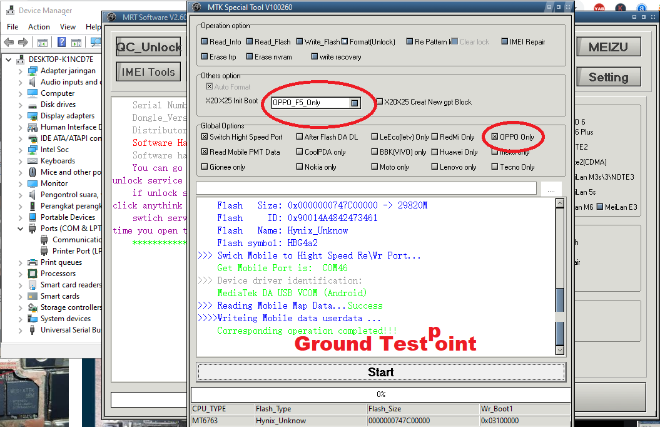The image size is (660, 427).
Task: Open the Action menu in Device Manager
Action: 39,26
